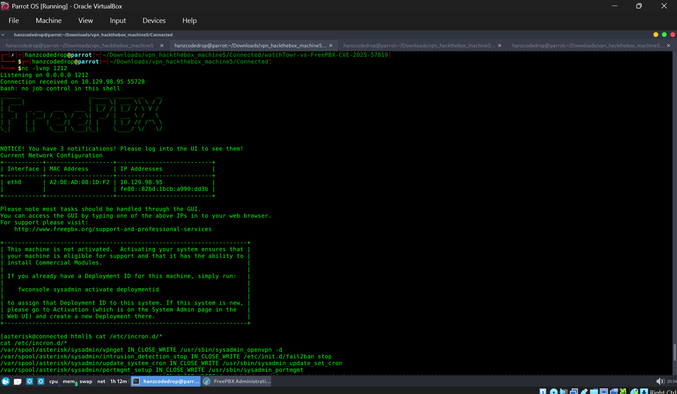Image resolution: width=677 pixels, height=394 pixels.
Task: Click the terminal icon in the taskbar button
Action: click(x=136, y=381)
